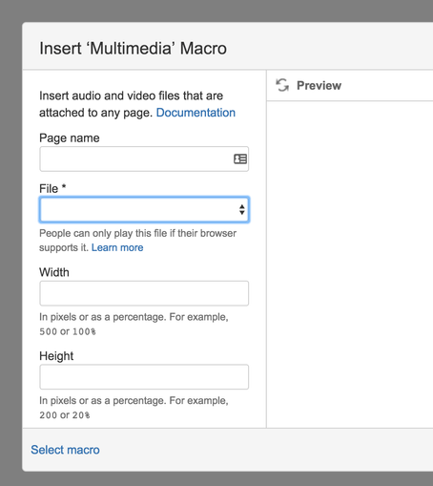Click the up-down arrows of File selector
433x486 pixels.
(x=242, y=209)
